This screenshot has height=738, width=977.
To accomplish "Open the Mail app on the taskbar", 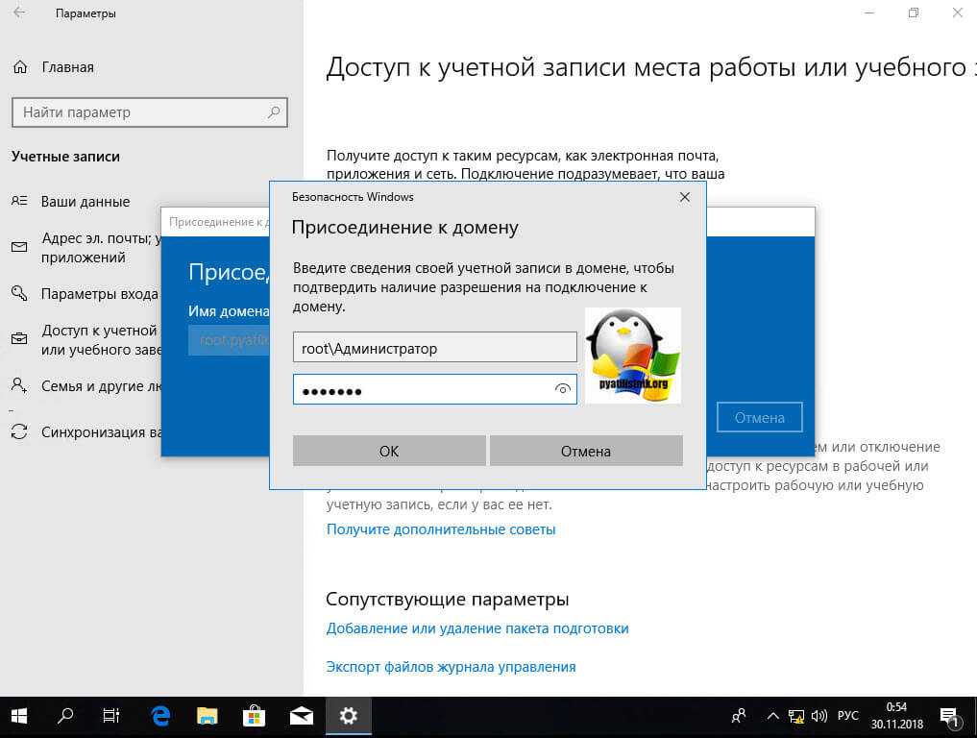I will click(x=302, y=716).
